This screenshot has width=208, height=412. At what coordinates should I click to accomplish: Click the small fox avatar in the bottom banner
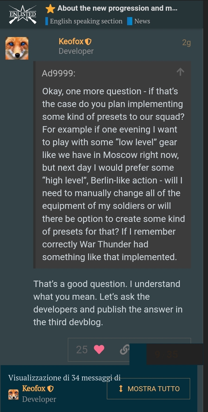pyautogui.click(x=13, y=394)
